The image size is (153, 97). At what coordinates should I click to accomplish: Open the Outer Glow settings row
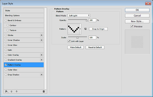click(x=24, y=70)
